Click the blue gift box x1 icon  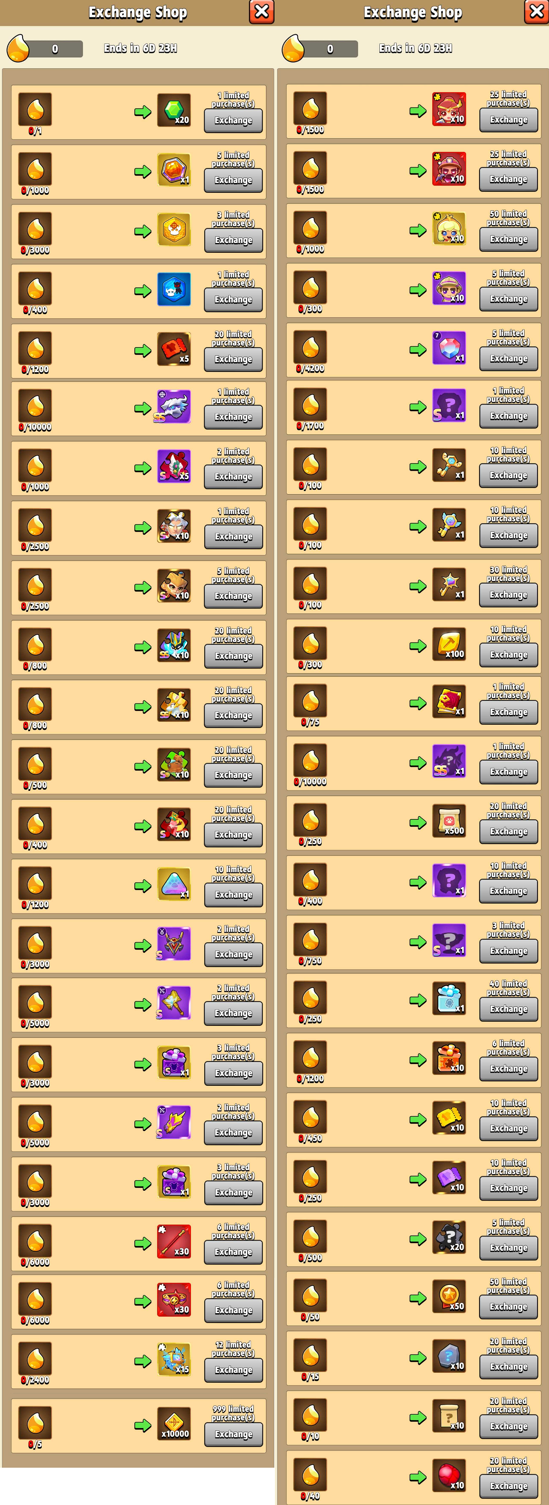pyautogui.click(x=449, y=999)
